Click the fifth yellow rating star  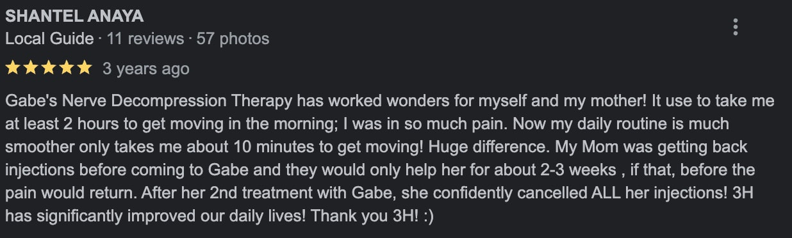point(85,68)
